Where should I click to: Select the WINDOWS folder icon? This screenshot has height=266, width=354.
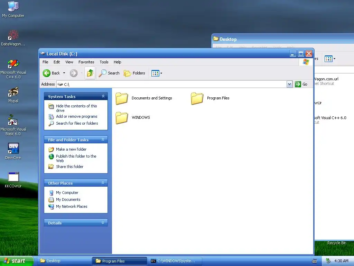122,118
